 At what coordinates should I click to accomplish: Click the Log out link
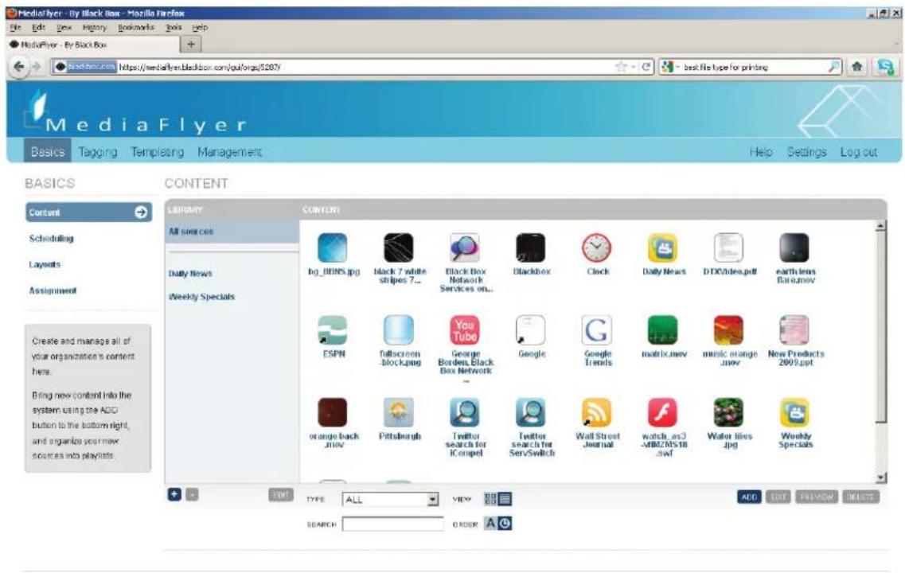pyautogui.click(x=858, y=152)
